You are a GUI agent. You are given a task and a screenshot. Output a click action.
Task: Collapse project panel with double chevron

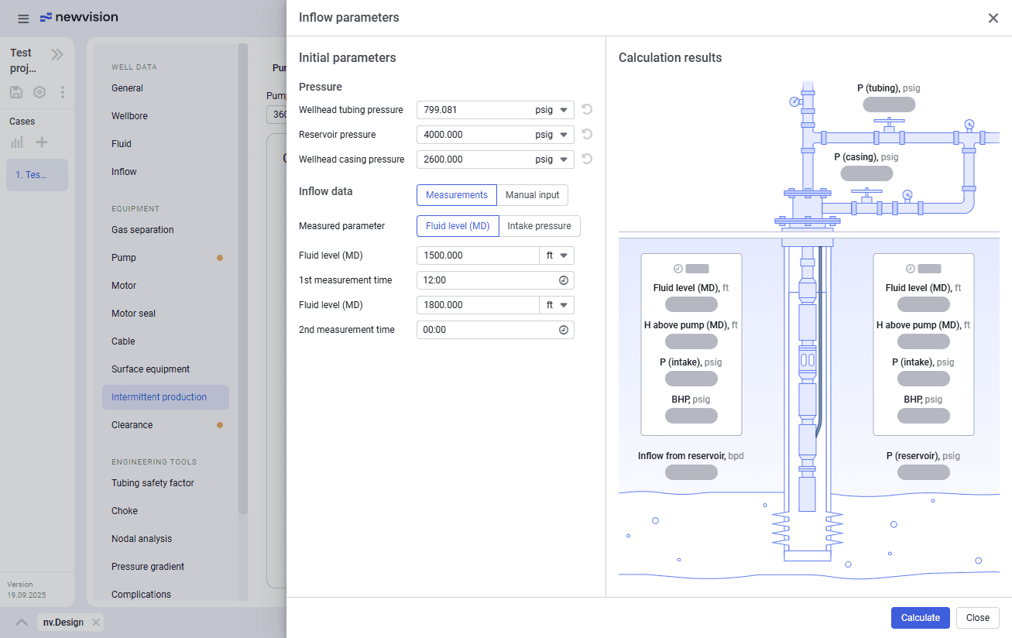point(57,54)
